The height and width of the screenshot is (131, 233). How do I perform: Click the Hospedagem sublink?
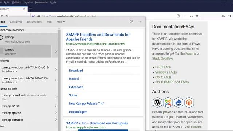[x=78, y=112]
